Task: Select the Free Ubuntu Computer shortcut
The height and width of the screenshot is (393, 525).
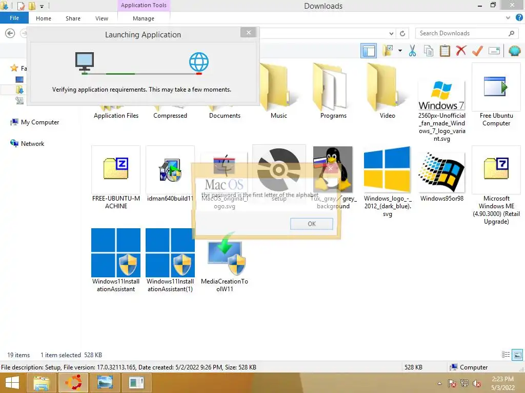Action: tap(496, 95)
